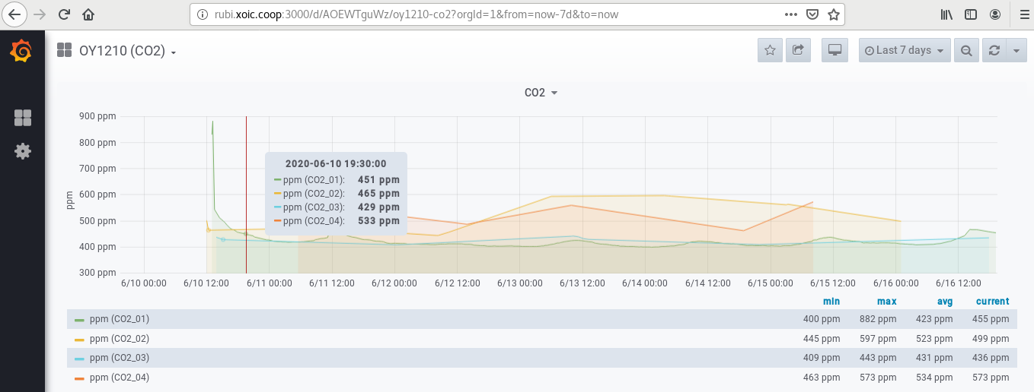This screenshot has width=1034, height=392.
Task: Open CO2 panel title menu
Action: pyautogui.click(x=541, y=93)
